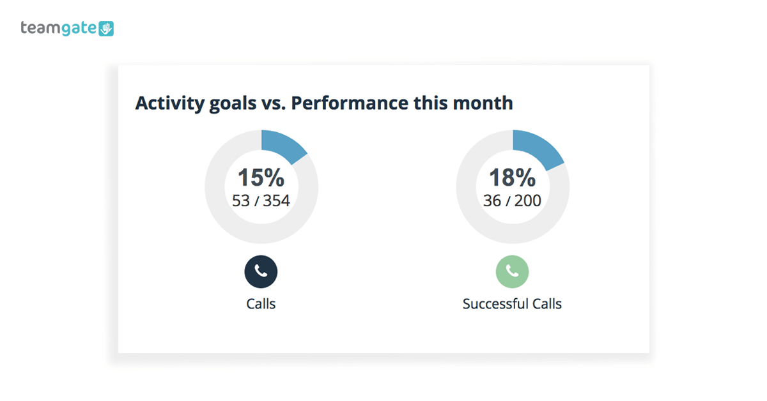Viewport: 767px width, 401px height.
Task: Click the 15% value in Calls chart
Action: pos(261,178)
